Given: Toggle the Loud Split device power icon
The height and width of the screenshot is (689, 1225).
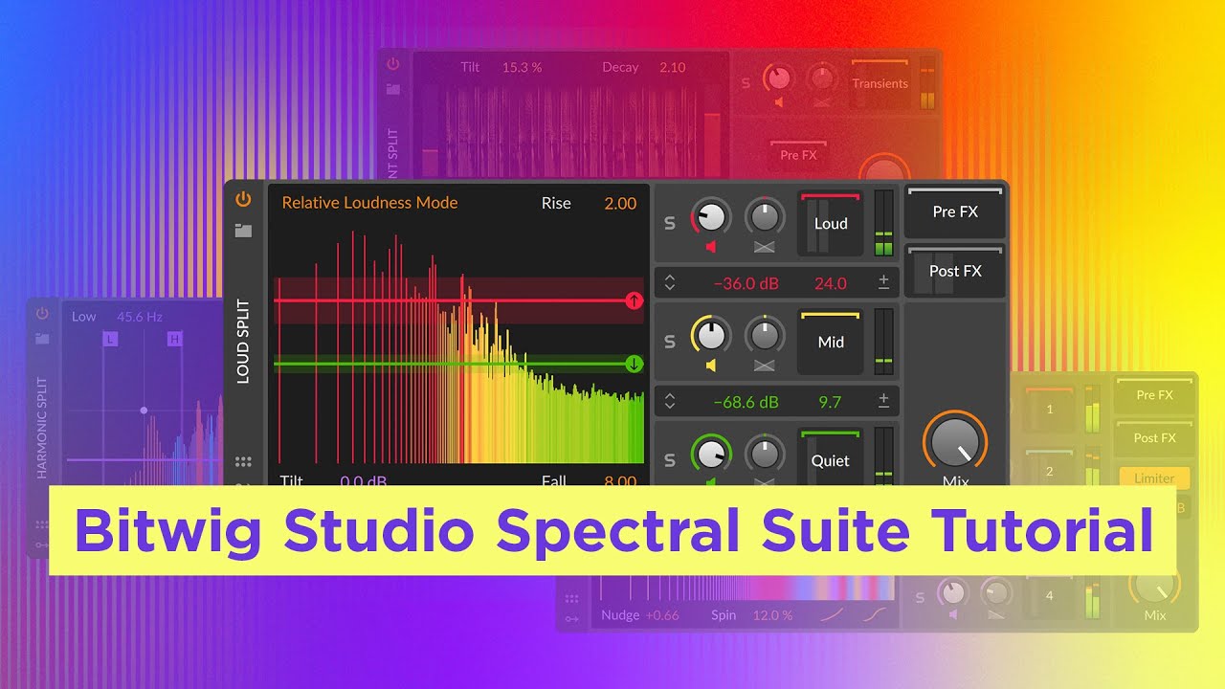Looking at the screenshot, I should (243, 199).
